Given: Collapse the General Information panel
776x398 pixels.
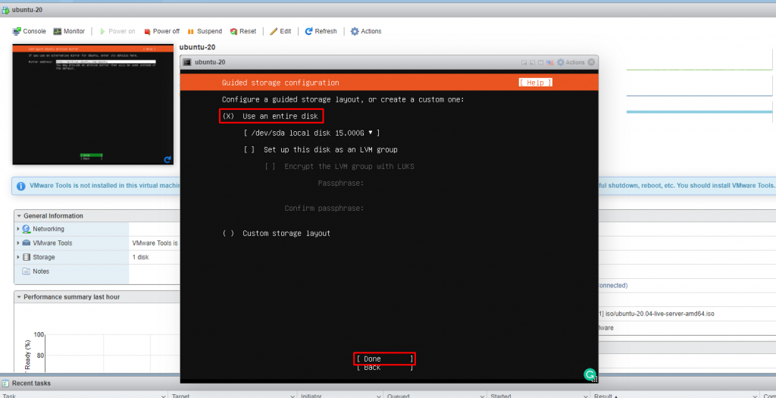Looking at the screenshot, I should [19, 216].
